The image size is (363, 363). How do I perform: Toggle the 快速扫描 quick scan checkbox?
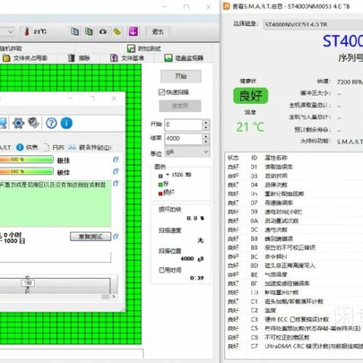click(162, 92)
